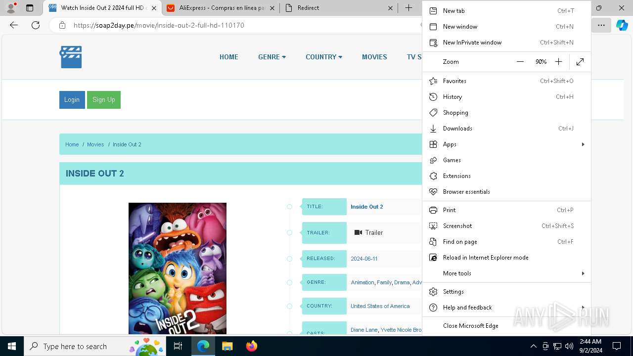Open a new tab with plus button

pos(408,8)
